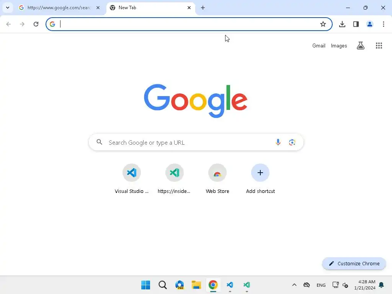This screenshot has height=294, width=392.
Task: Start voice search with the microphone
Action: coord(278,142)
